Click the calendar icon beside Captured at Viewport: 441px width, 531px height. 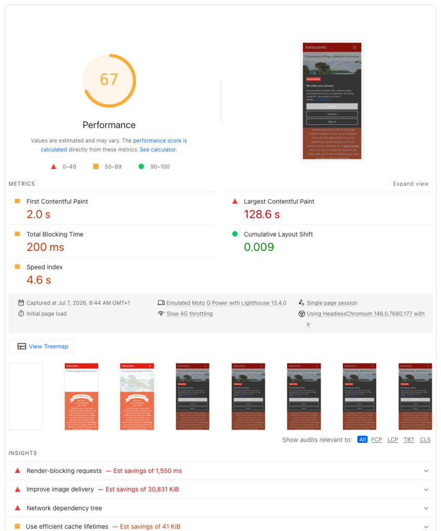coord(21,302)
